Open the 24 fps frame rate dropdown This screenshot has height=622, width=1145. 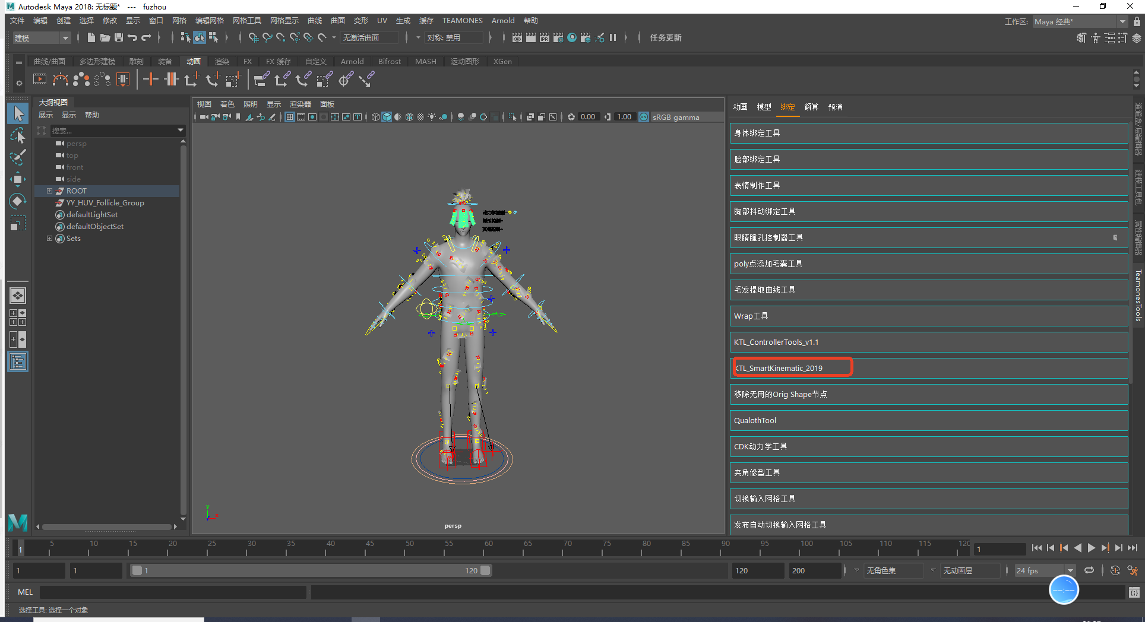[1070, 570]
